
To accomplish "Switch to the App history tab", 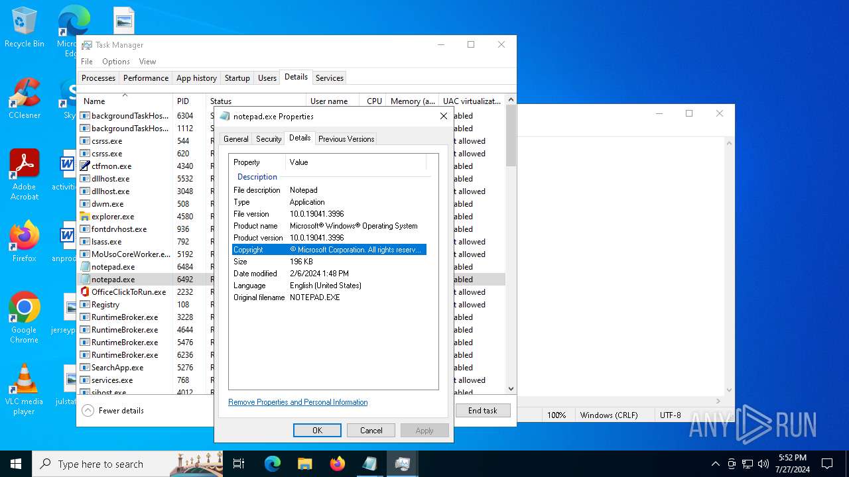I will point(196,78).
